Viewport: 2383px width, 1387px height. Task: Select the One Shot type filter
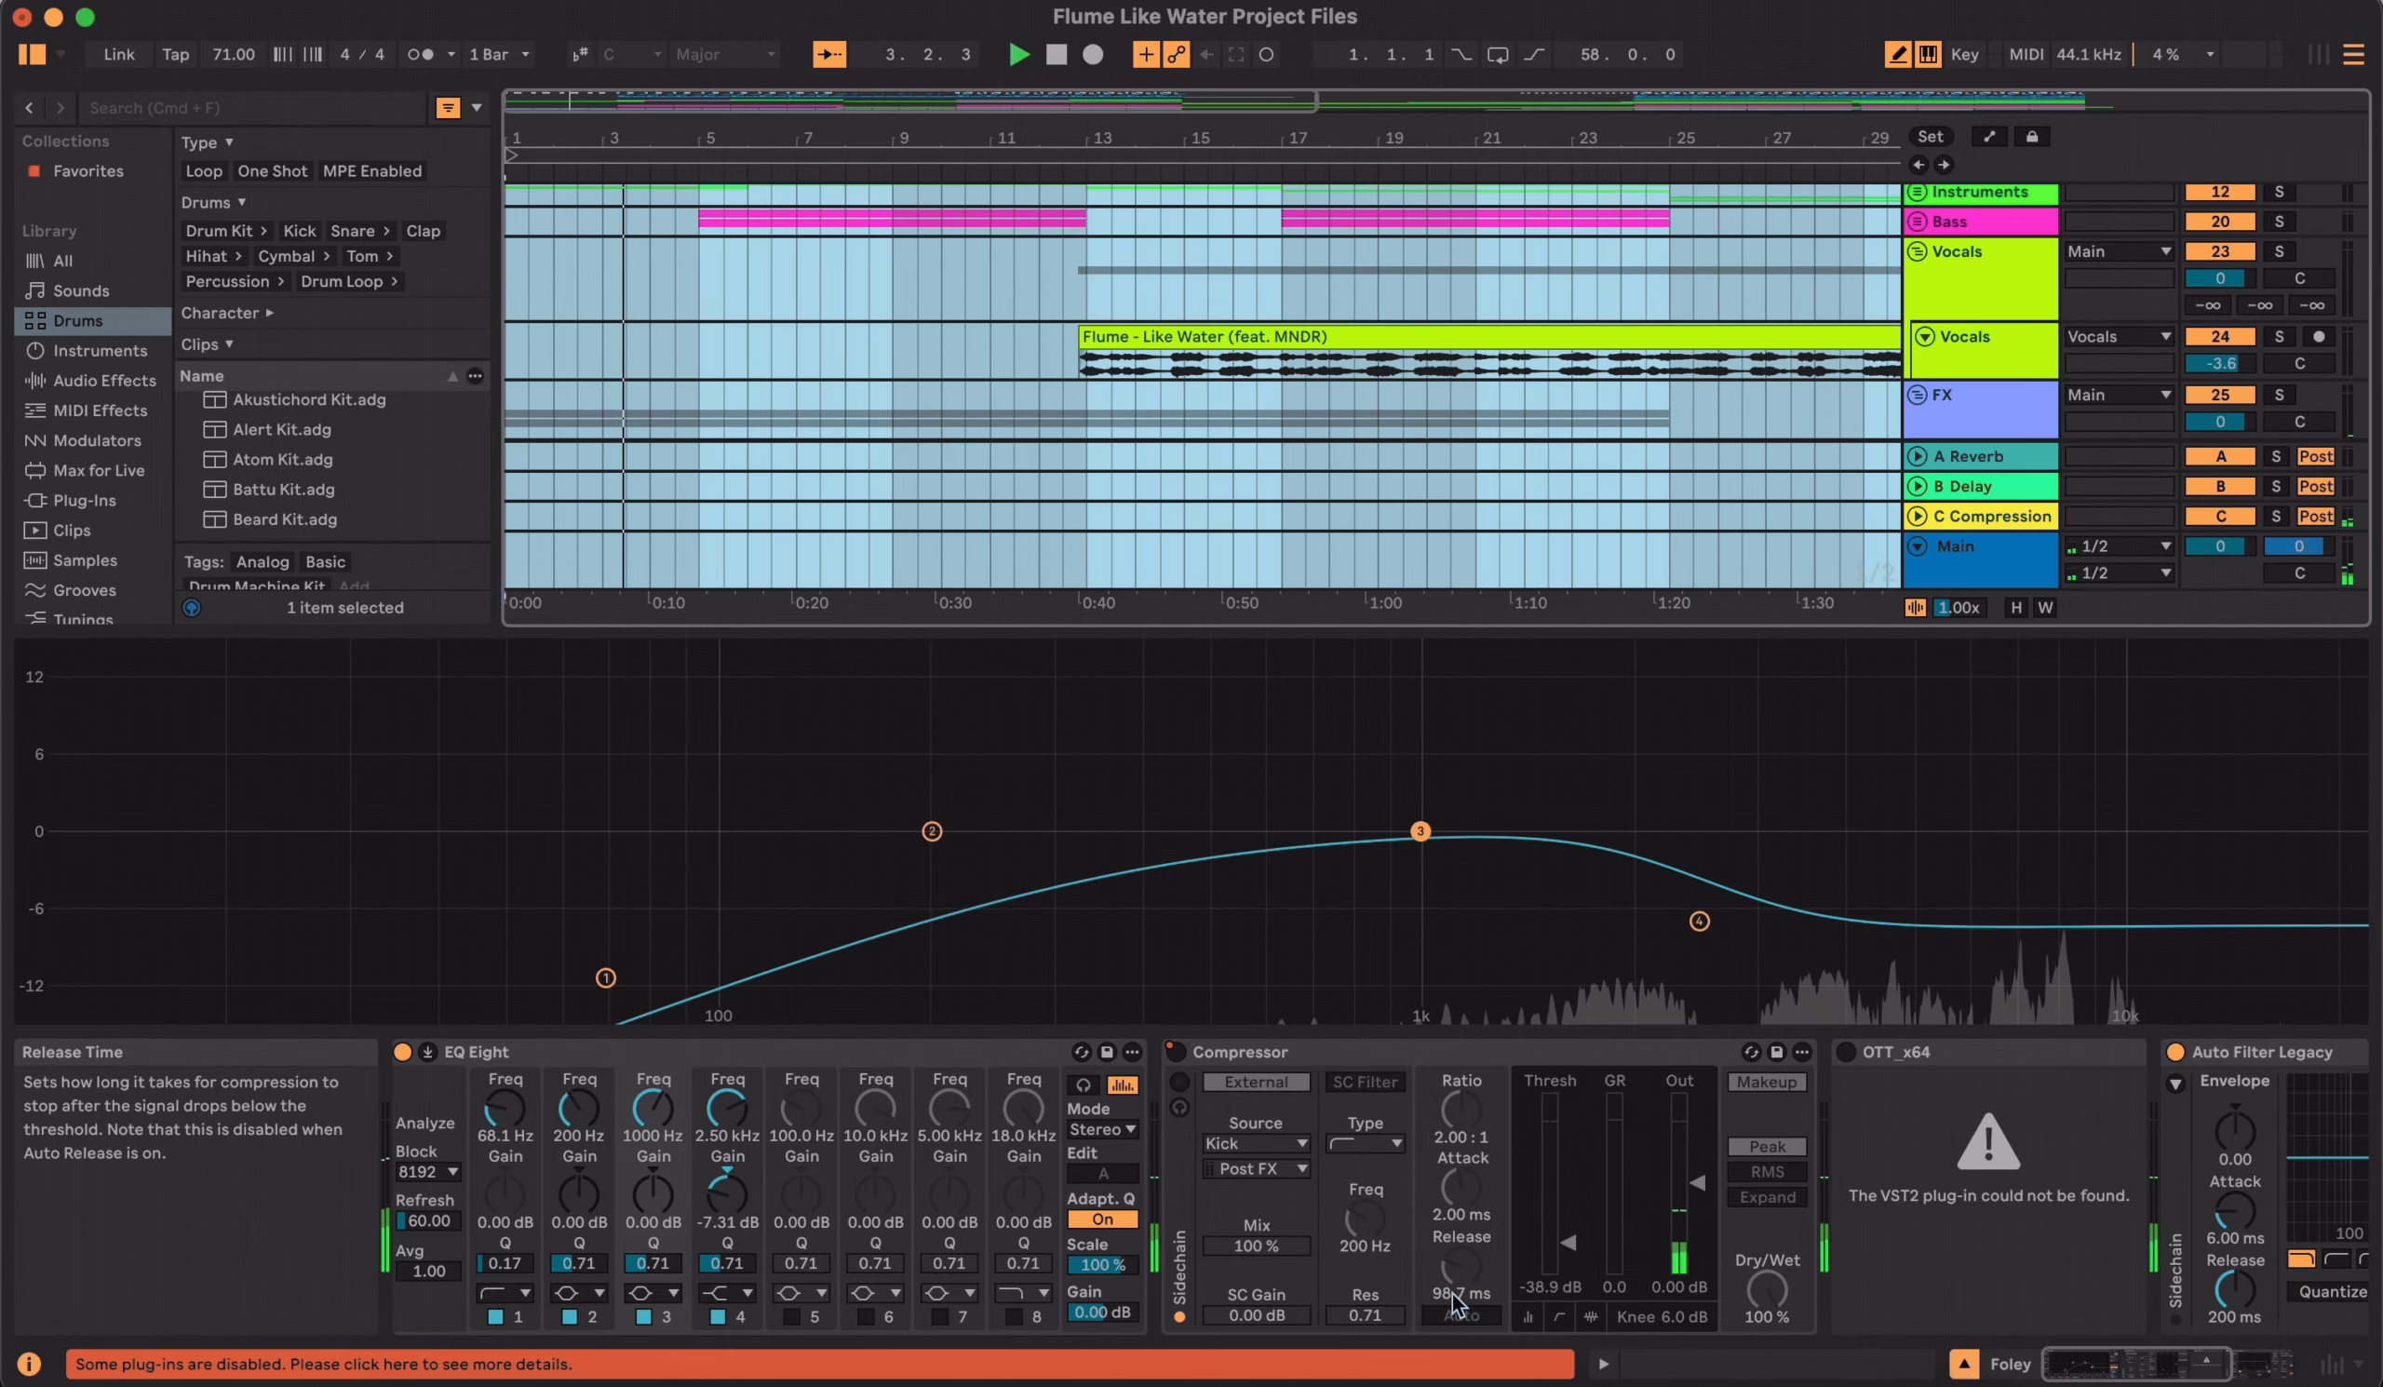tap(273, 171)
